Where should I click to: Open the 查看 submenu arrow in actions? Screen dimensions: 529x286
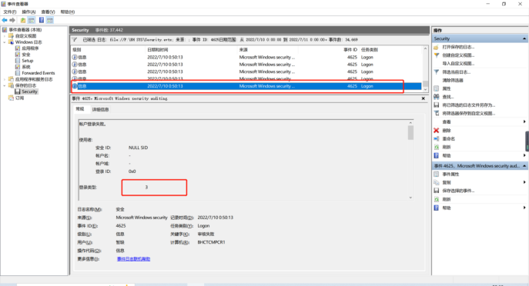coord(524,121)
